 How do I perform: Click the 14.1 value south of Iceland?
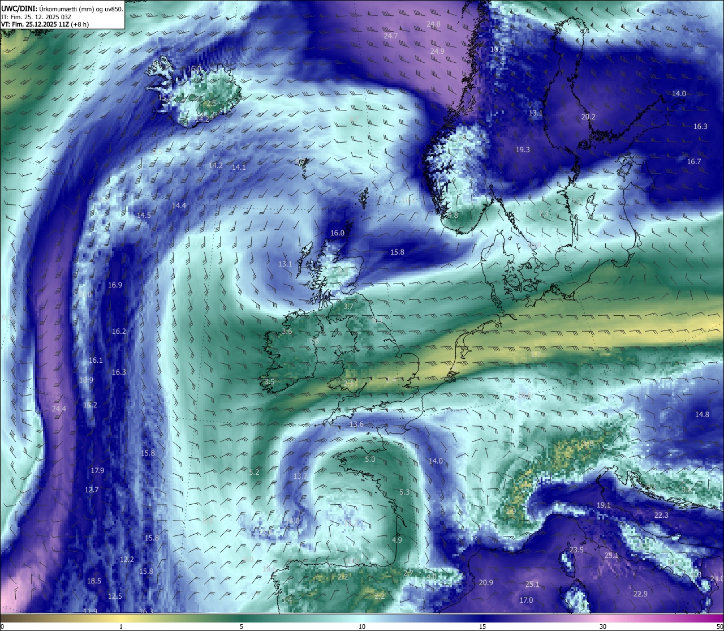coord(239,167)
